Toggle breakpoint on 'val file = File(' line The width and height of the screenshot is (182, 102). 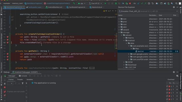[8, 40]
